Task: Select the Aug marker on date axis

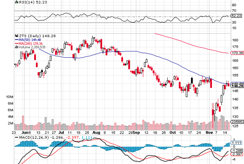Action: (96, 132)
